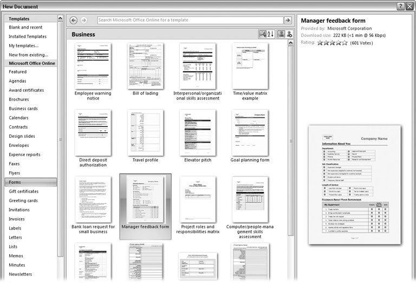
Task: Select the Bill of lading template
Action: coord(145,70)
